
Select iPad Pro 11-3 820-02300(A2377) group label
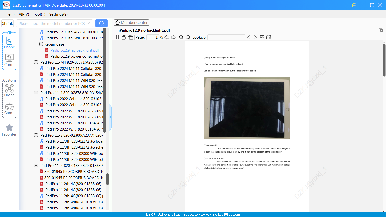coord(71,135)
